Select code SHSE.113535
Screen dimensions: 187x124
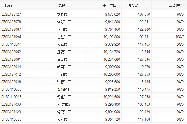click(x=11, y=119)
